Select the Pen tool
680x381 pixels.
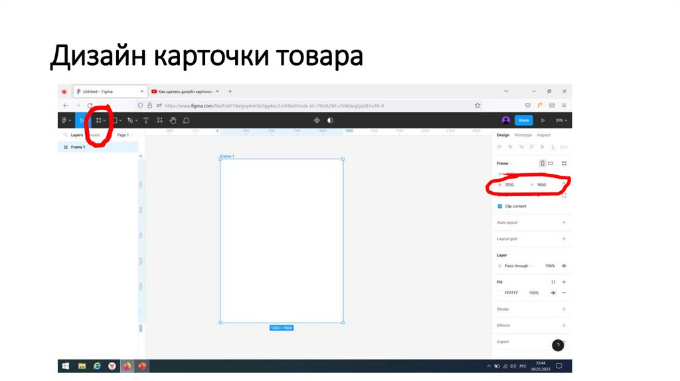(x=130, y=120)
